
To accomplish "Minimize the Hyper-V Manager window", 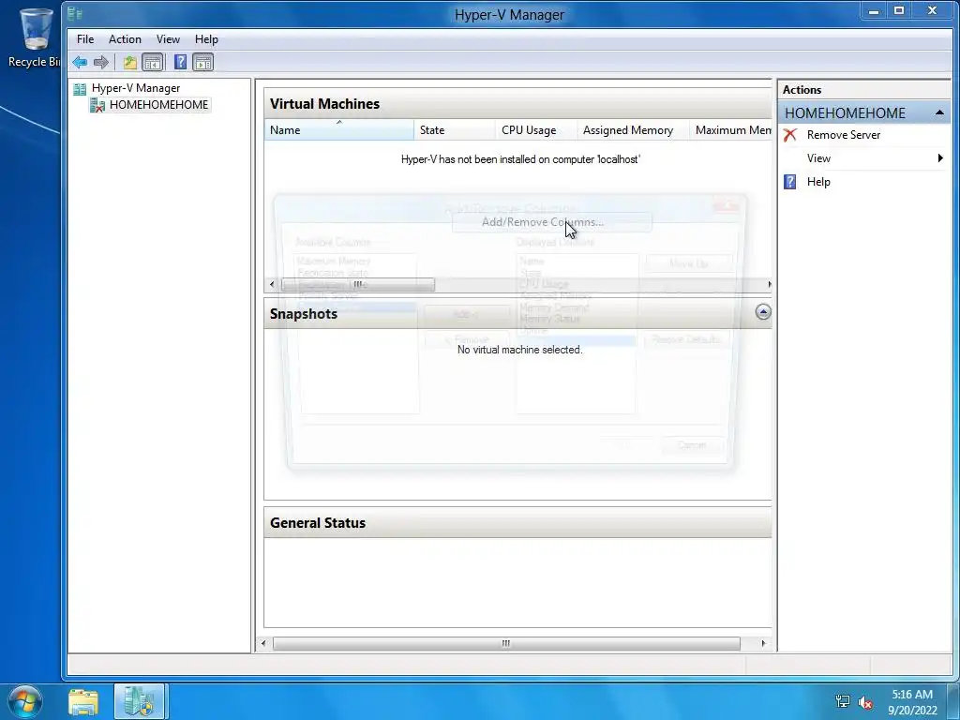I will [874, 11].
